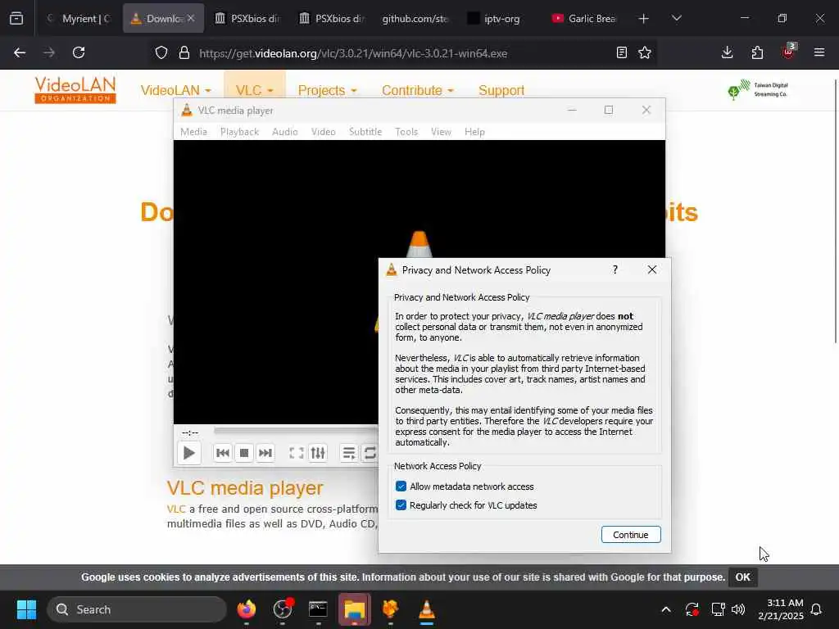The image size is (839, 629).
Task: Close the Download VLC browser tab
Action: click(x=191, y=18)
